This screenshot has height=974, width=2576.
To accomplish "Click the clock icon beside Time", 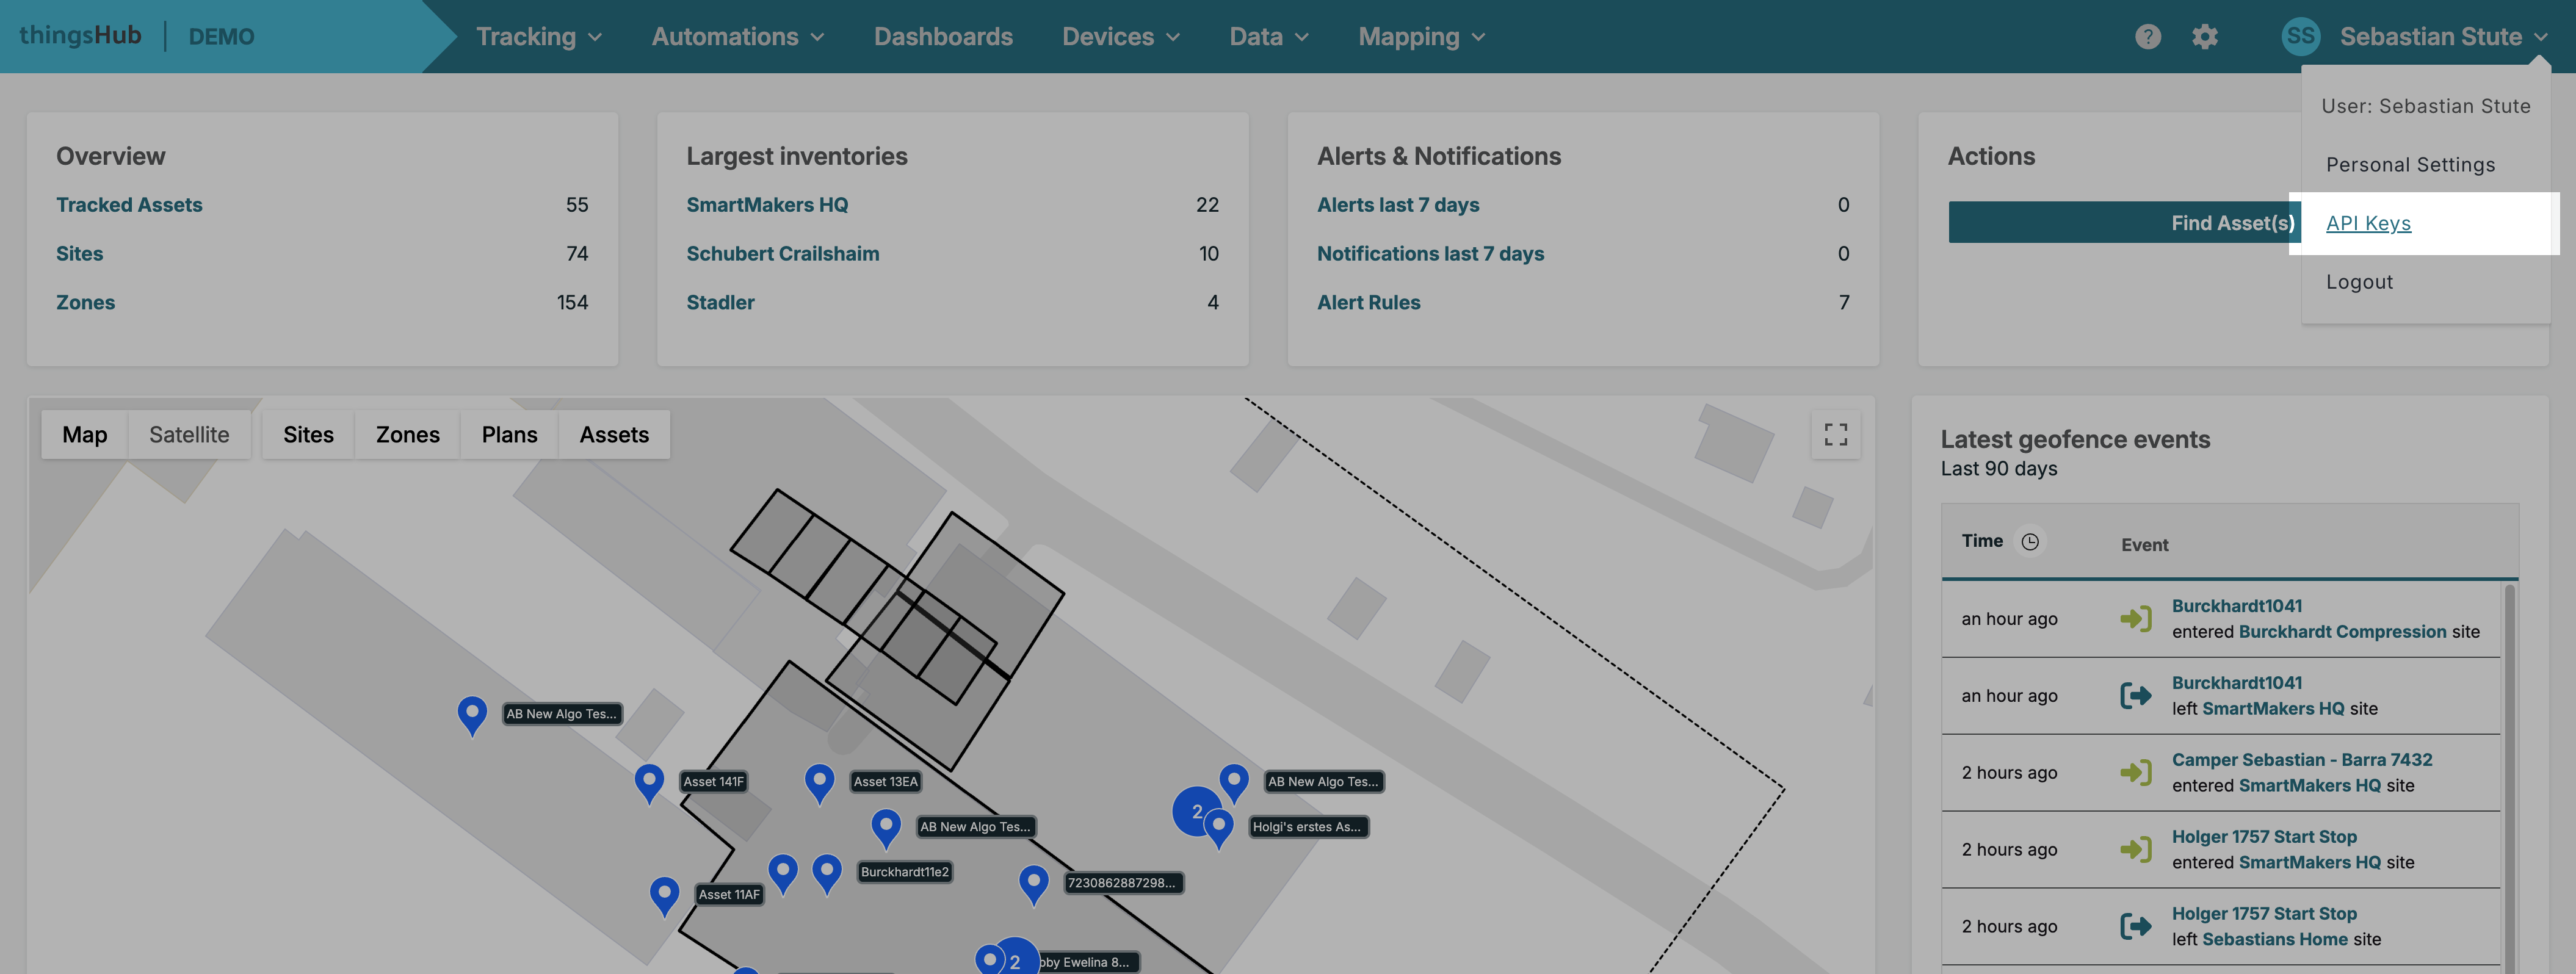I will point(2029,541).
